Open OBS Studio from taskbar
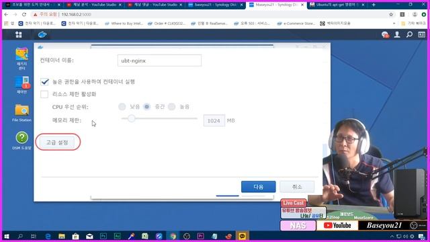430x242 pixels. (x=187, y=236)
